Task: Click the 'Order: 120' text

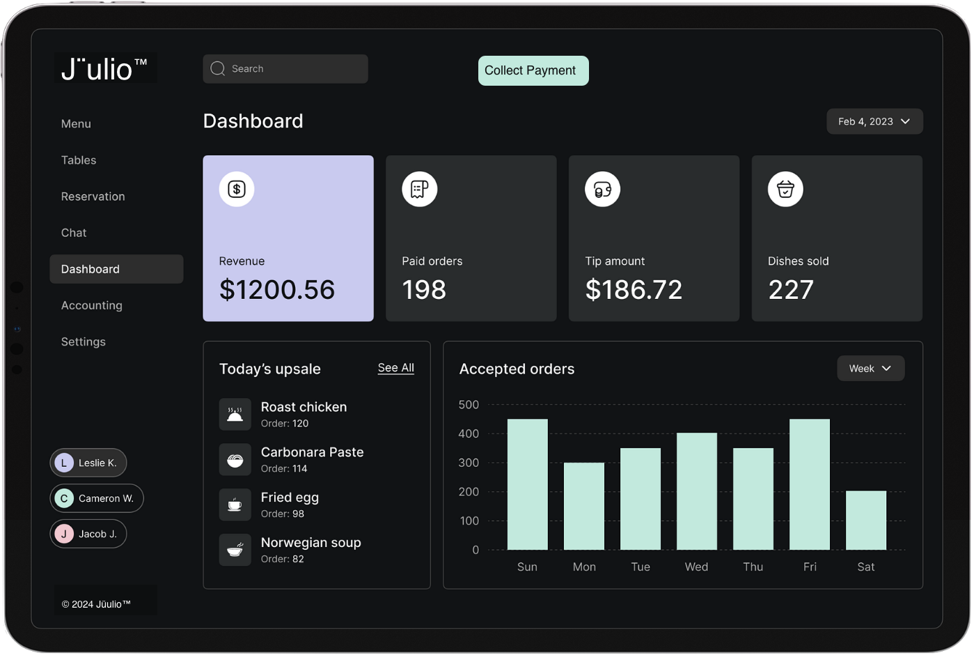Action: click(x=285, y=424)
